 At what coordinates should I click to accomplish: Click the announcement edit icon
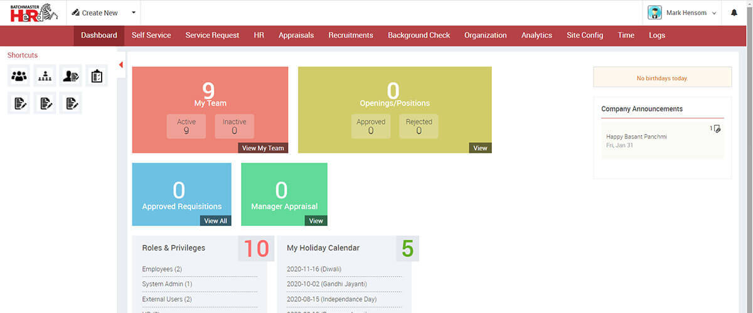[717, 128]
